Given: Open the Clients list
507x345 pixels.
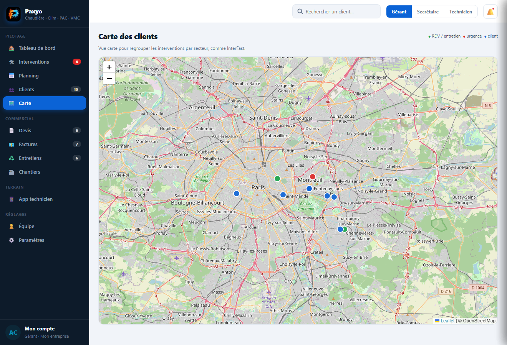Looking at the screenshot, I should coord(45,89).
